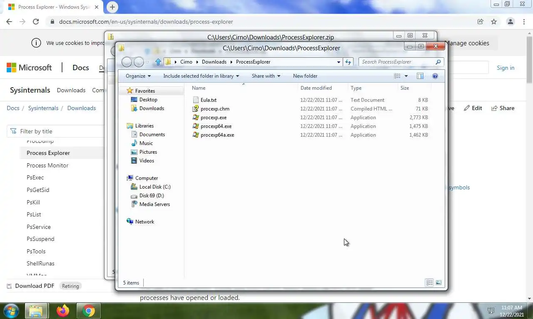Click Downloads breadcrumb in address bar
533x319 pixels.
click(214, 62)
